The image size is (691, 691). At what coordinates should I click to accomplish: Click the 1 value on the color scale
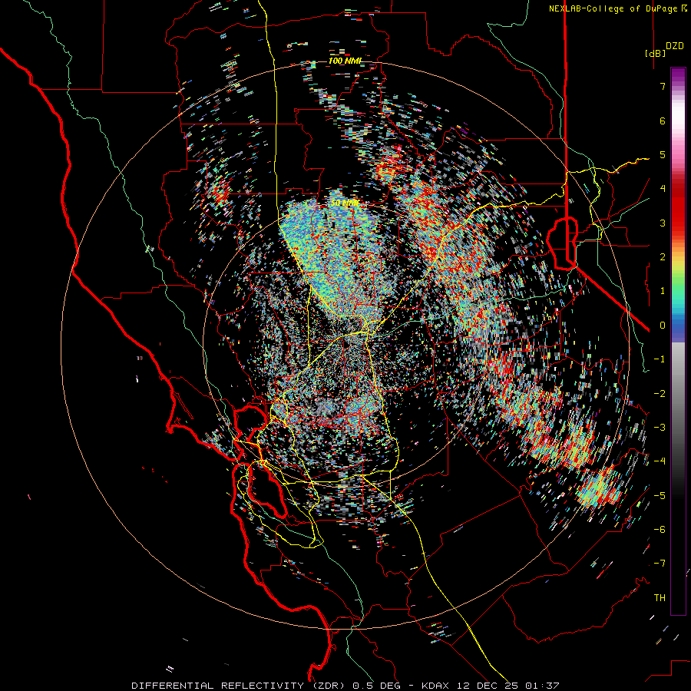(x=663, y=291)
